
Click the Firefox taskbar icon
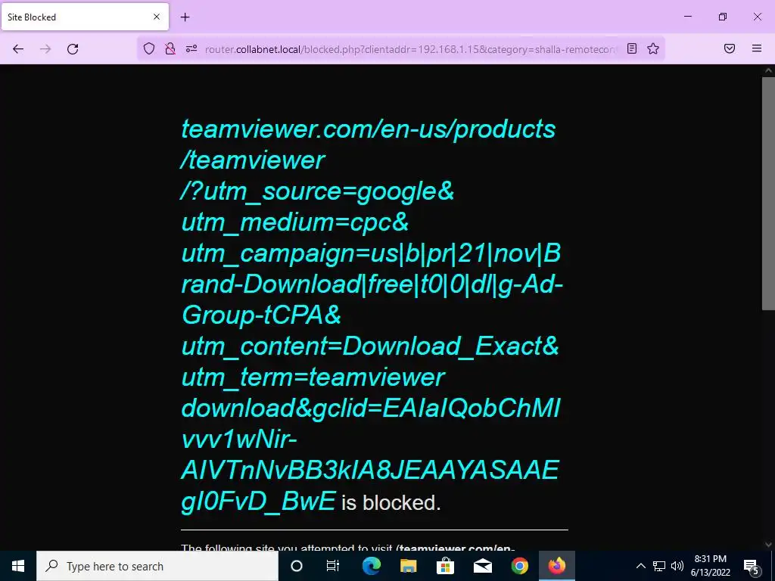[556, 566]
